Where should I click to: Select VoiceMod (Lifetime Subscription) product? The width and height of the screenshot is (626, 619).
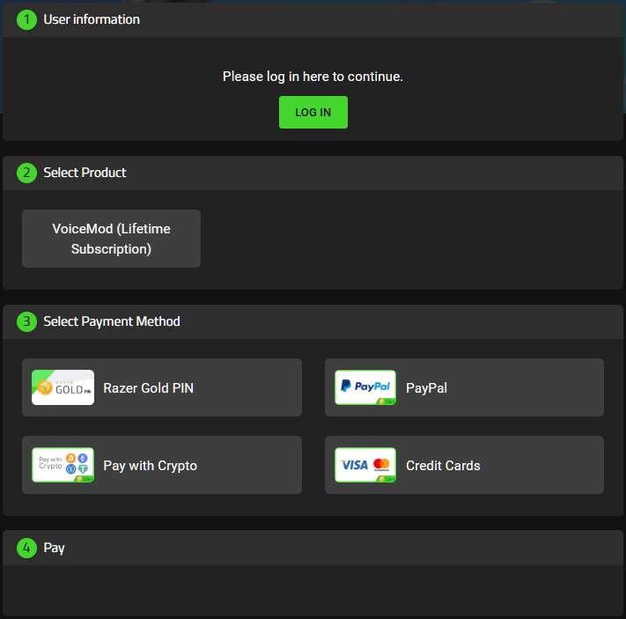(112, 239)
